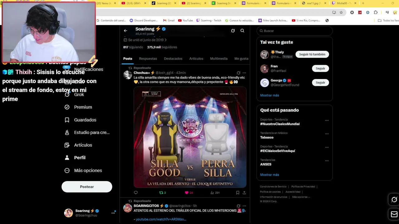Click the Buscar search field
Viewport: 399px width, 224px height.
click(x=295, y=31)
